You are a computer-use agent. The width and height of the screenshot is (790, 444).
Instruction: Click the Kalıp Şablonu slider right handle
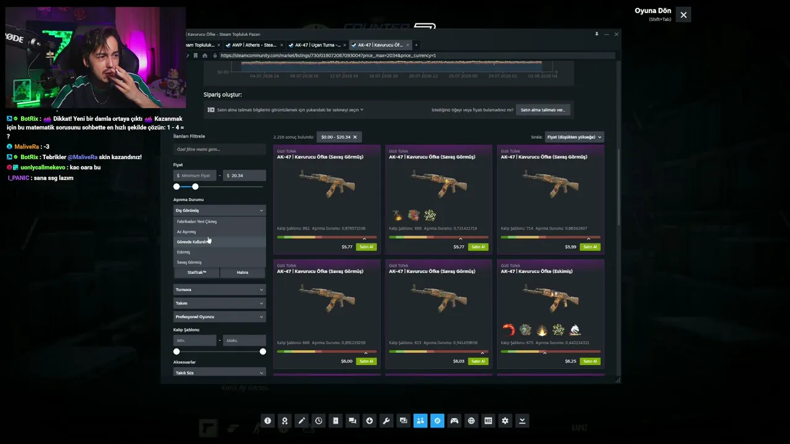263,351
